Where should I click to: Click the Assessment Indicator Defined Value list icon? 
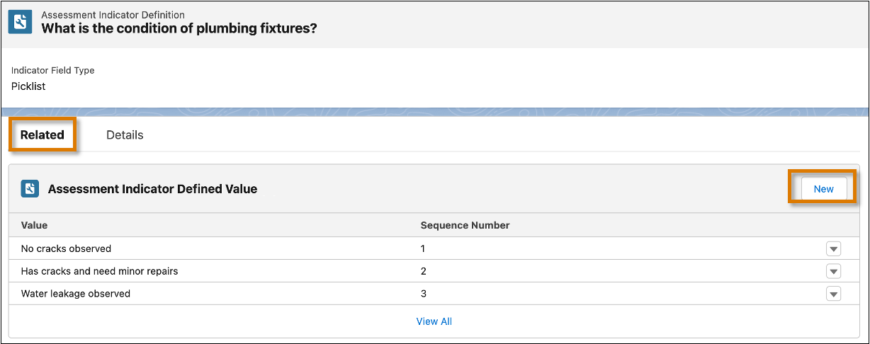pos(30,189)
